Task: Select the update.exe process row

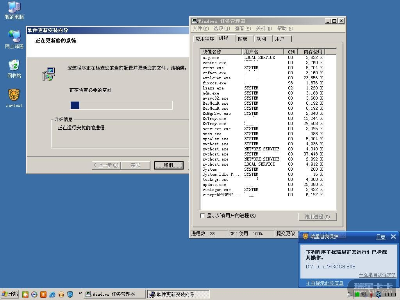Action: [263, 184]
